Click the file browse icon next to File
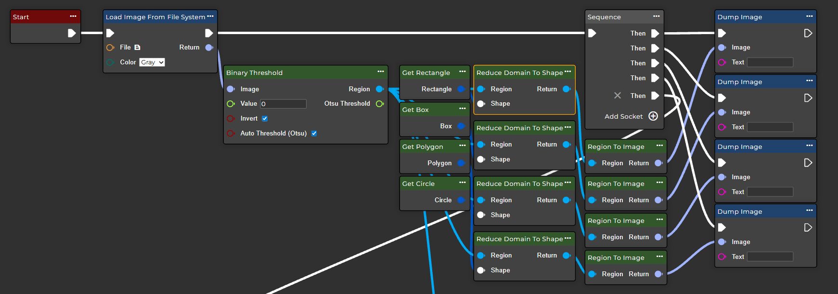The width and height of the screenshot is (838, 294). (137, 48)
